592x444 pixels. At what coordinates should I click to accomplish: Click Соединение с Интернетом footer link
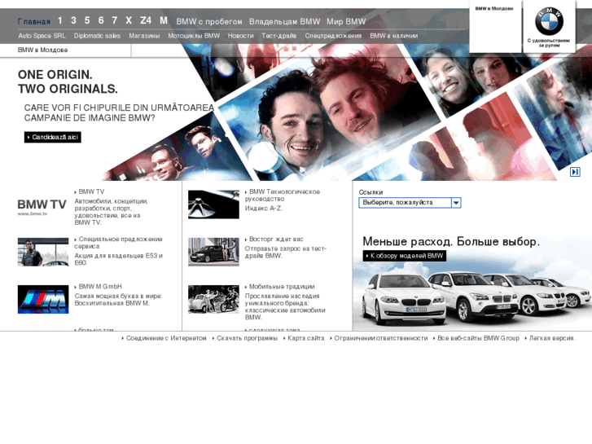click(x=164, y=338)
